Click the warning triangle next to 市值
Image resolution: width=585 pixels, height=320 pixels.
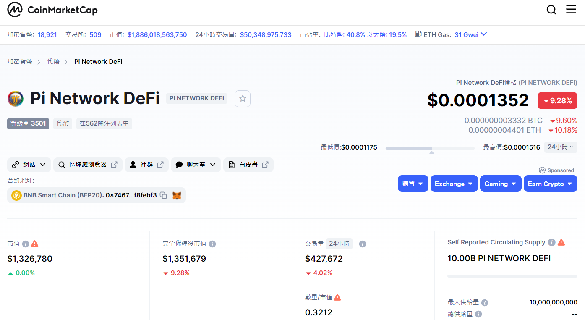pyautogui.click(x=35, y=244)
